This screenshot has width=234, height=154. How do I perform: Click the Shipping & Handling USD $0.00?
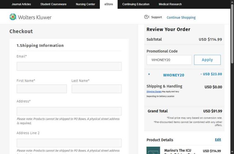pyautogui.click(x=213, y=87)
